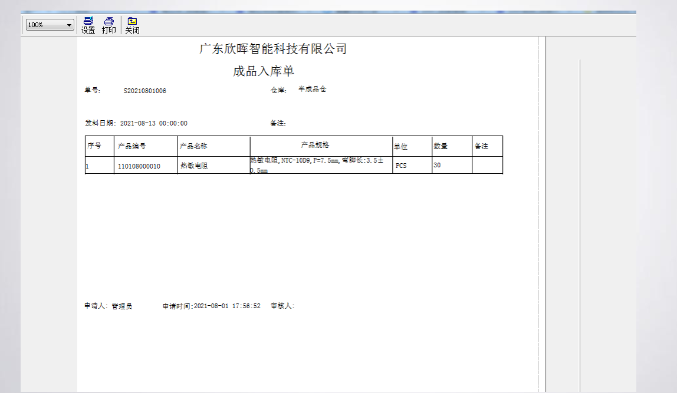The width and height of the screenshot is (677, 393).
Task: Click applicant text 申请人: 管理员
Action: [109, 306]
